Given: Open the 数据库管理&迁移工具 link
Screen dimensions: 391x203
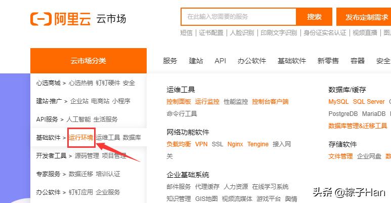Looking at the screenshot, I should (x=358, y=126).
